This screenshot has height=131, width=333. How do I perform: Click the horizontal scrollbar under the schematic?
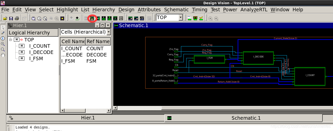coord(223,108)
